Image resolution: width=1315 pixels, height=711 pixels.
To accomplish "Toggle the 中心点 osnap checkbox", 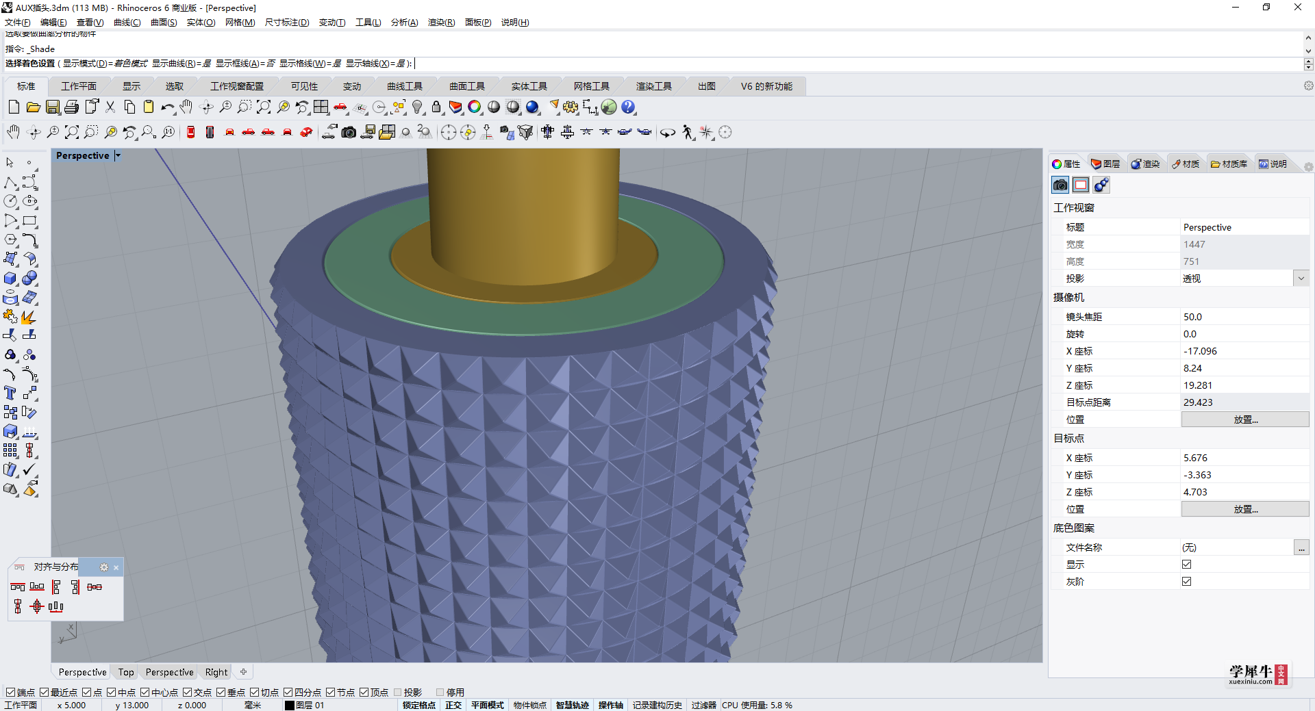I will [145, 693].
